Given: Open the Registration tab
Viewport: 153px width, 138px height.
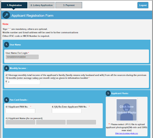Looking at the screenshot, I should pyautogui.click(x=14, y=5).
